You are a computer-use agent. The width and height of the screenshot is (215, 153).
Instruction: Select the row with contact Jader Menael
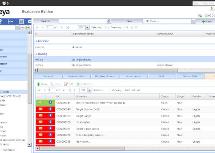[x=124, y=65]
